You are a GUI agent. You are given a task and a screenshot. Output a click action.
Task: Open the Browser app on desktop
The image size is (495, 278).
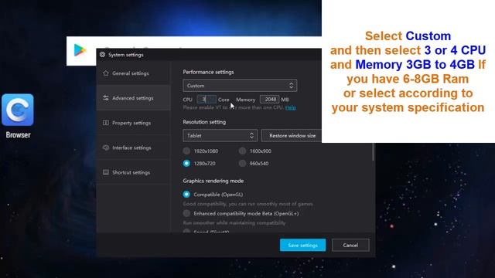(18, 110)
